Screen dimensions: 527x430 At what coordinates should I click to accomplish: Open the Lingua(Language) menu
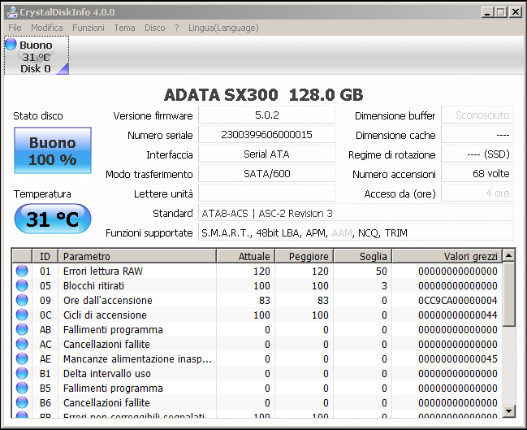tap(223, 28)
